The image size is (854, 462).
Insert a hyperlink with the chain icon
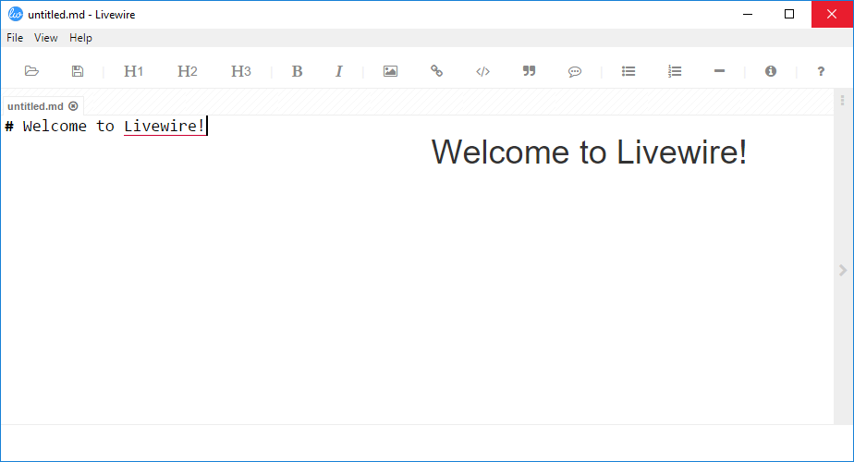437,71
